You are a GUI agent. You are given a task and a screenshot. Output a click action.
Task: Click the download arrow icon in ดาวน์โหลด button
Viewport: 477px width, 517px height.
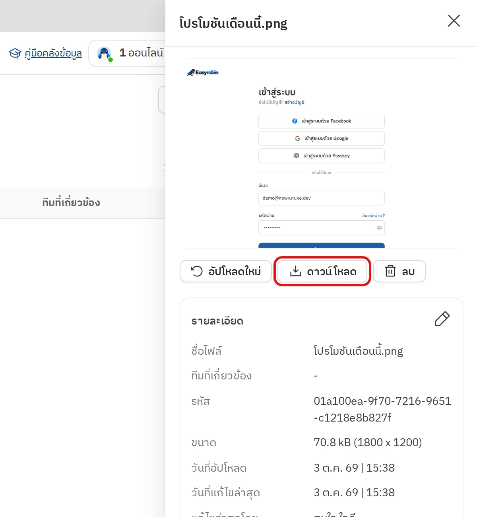tap(295, 271)
